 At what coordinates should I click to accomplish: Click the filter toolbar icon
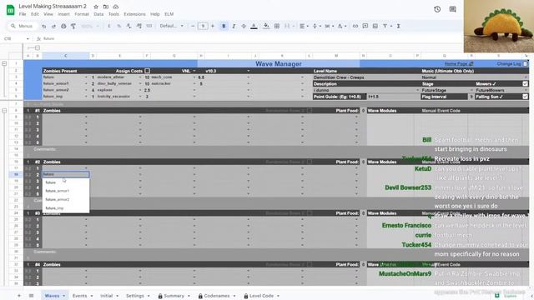[x=385, y=26]
